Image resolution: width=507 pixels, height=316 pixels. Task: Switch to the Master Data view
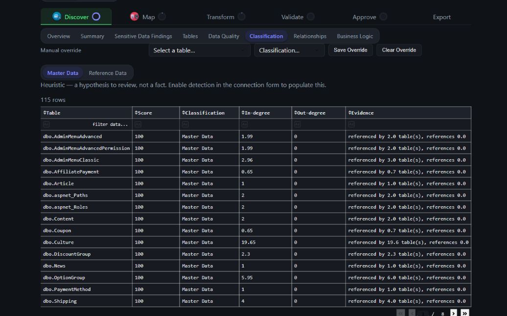pos(63,73)
